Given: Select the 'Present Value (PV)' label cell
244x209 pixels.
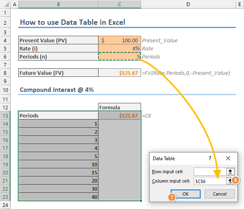Looking at the screenshot, I should (58, 40).
